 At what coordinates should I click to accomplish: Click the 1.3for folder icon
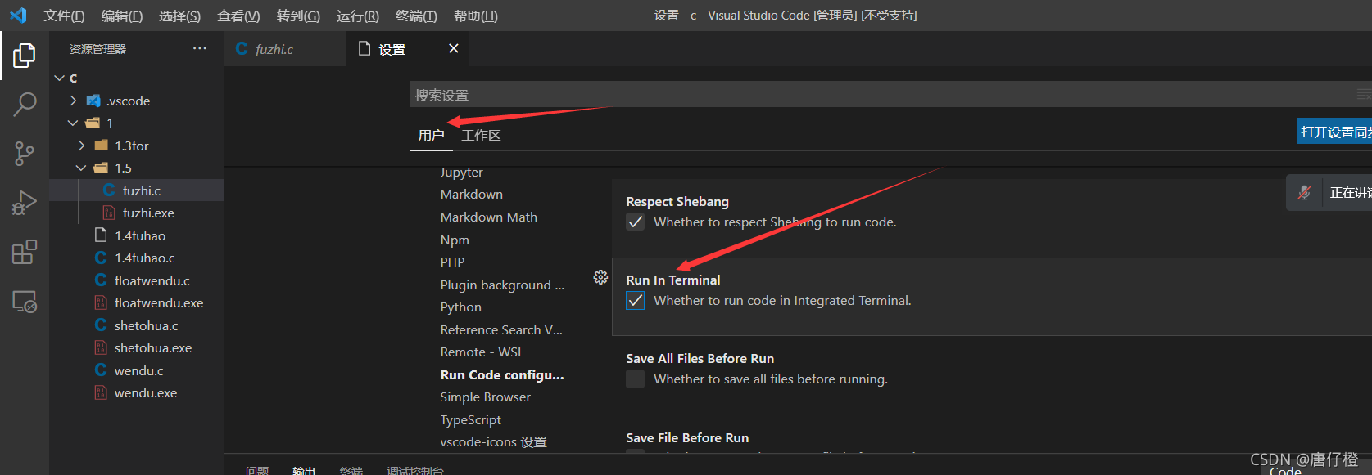(x=102, y=146)
